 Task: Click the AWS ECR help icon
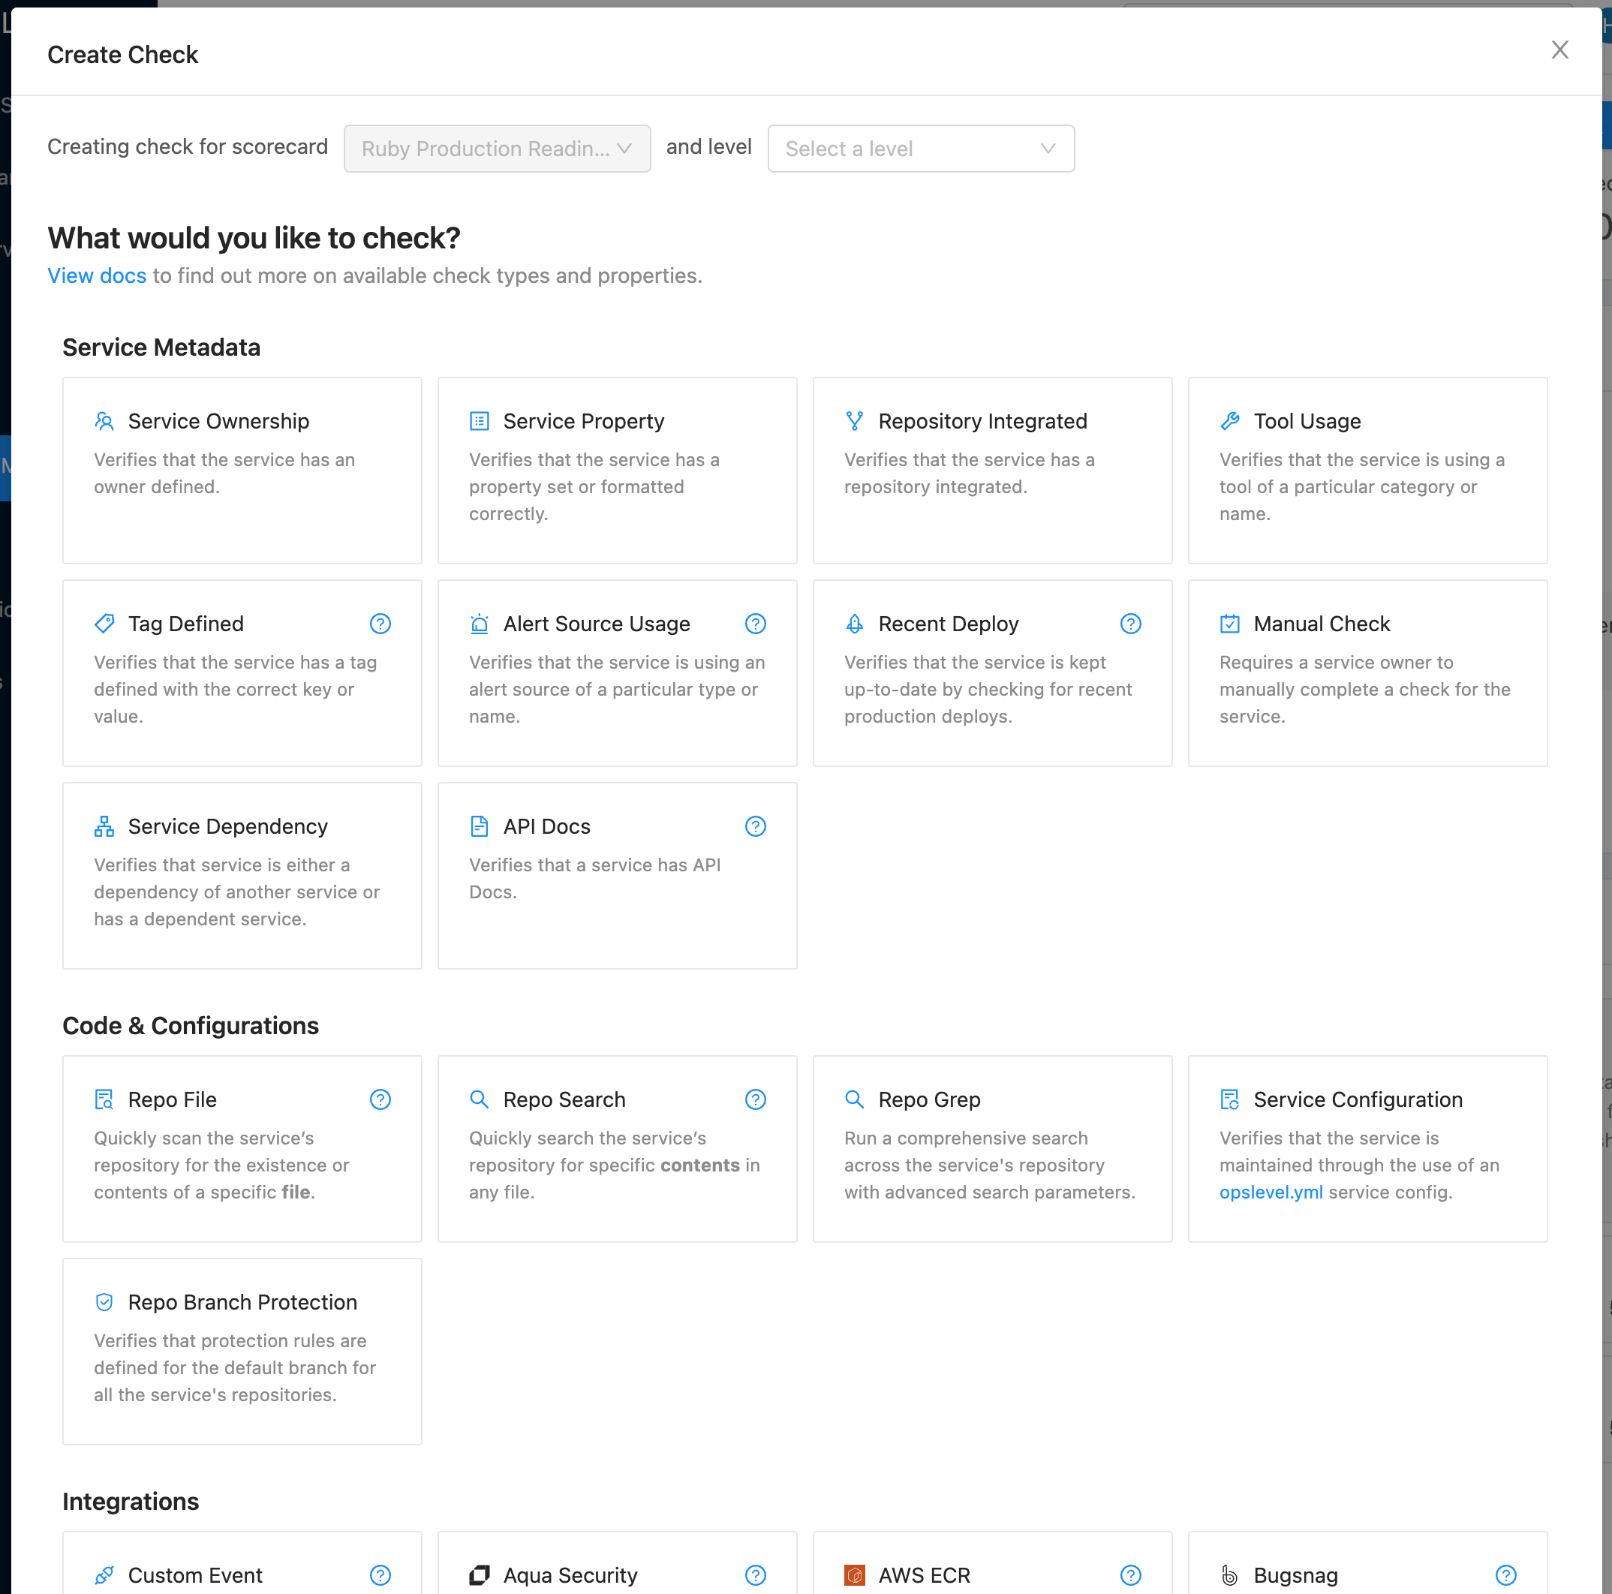pos(1130,1574)
